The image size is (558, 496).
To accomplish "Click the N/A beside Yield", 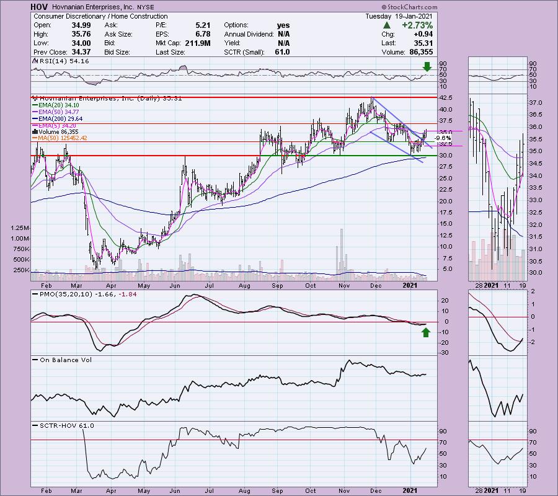I will tap(283, 43).
